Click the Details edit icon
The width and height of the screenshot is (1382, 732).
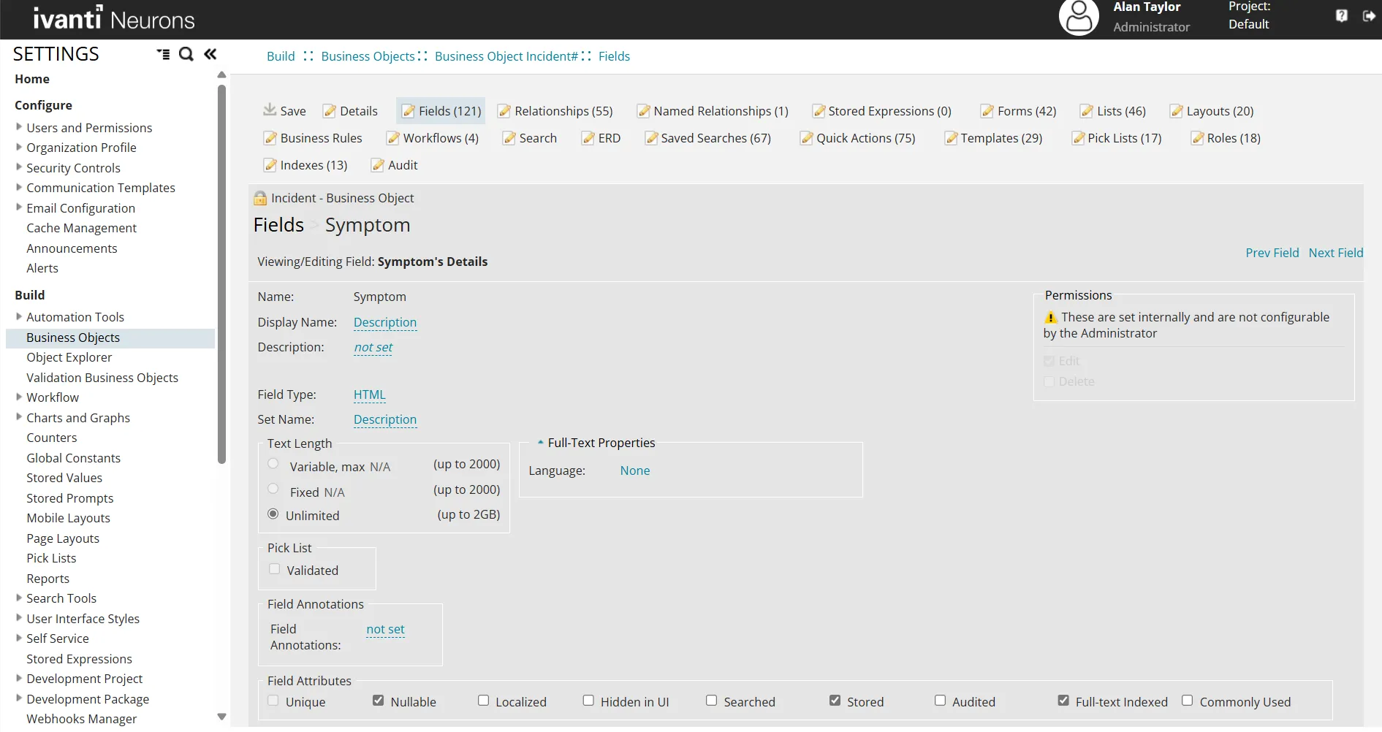(x=330, y=111)
